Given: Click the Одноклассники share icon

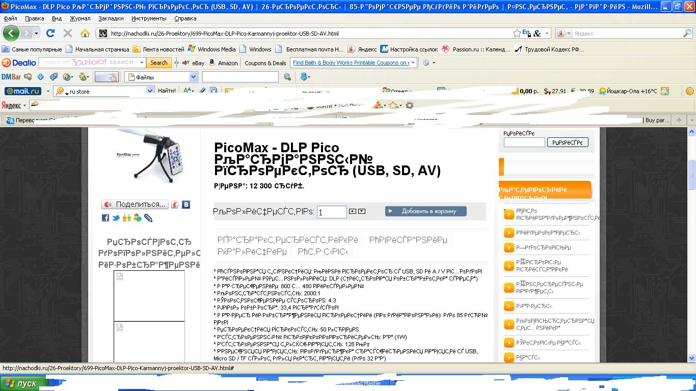Looking at the screenshot, I should click(x=127, y=218).
